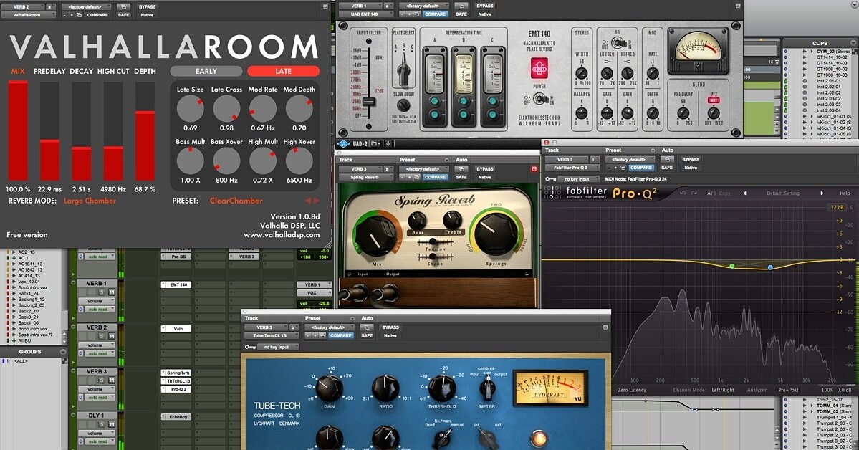Image resolution: width=859 pixels, height=450 pixels.
Task: Click the plus preset icon in the EMT 140 header
Action: 409,14
